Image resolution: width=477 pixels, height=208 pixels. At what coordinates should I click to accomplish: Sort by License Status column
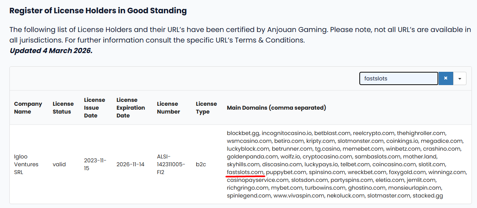click(63, 108)
